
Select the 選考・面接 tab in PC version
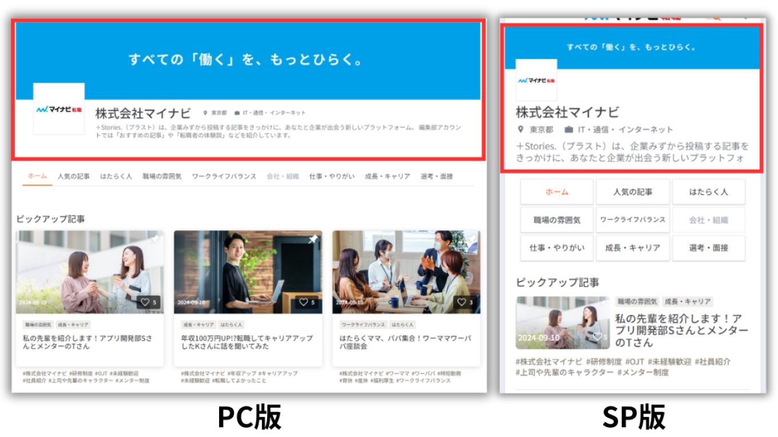[x=436, y=177]
